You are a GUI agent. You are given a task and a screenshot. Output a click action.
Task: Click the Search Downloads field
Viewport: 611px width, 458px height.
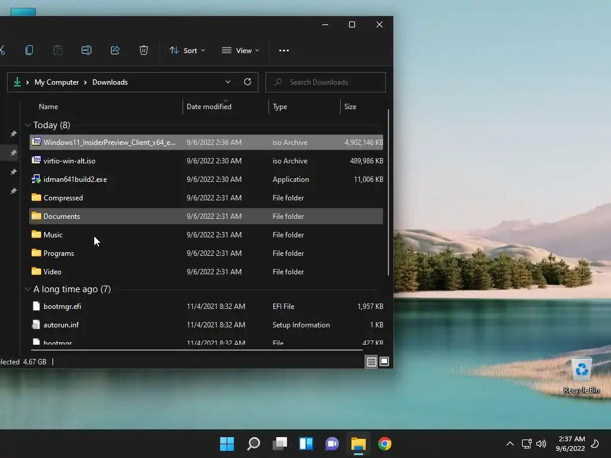326,82
